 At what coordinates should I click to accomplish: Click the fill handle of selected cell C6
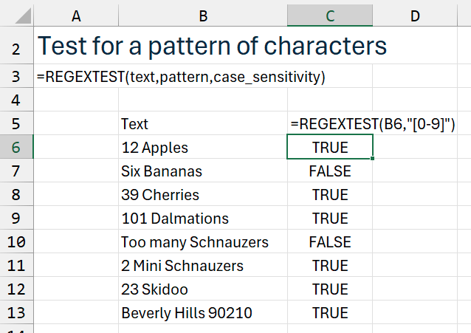click(x=373, y=159)
